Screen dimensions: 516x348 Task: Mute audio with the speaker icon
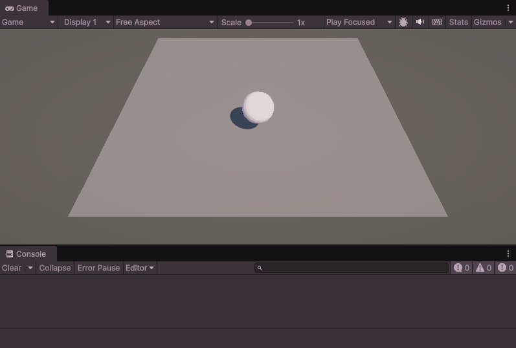pos(420,23)
